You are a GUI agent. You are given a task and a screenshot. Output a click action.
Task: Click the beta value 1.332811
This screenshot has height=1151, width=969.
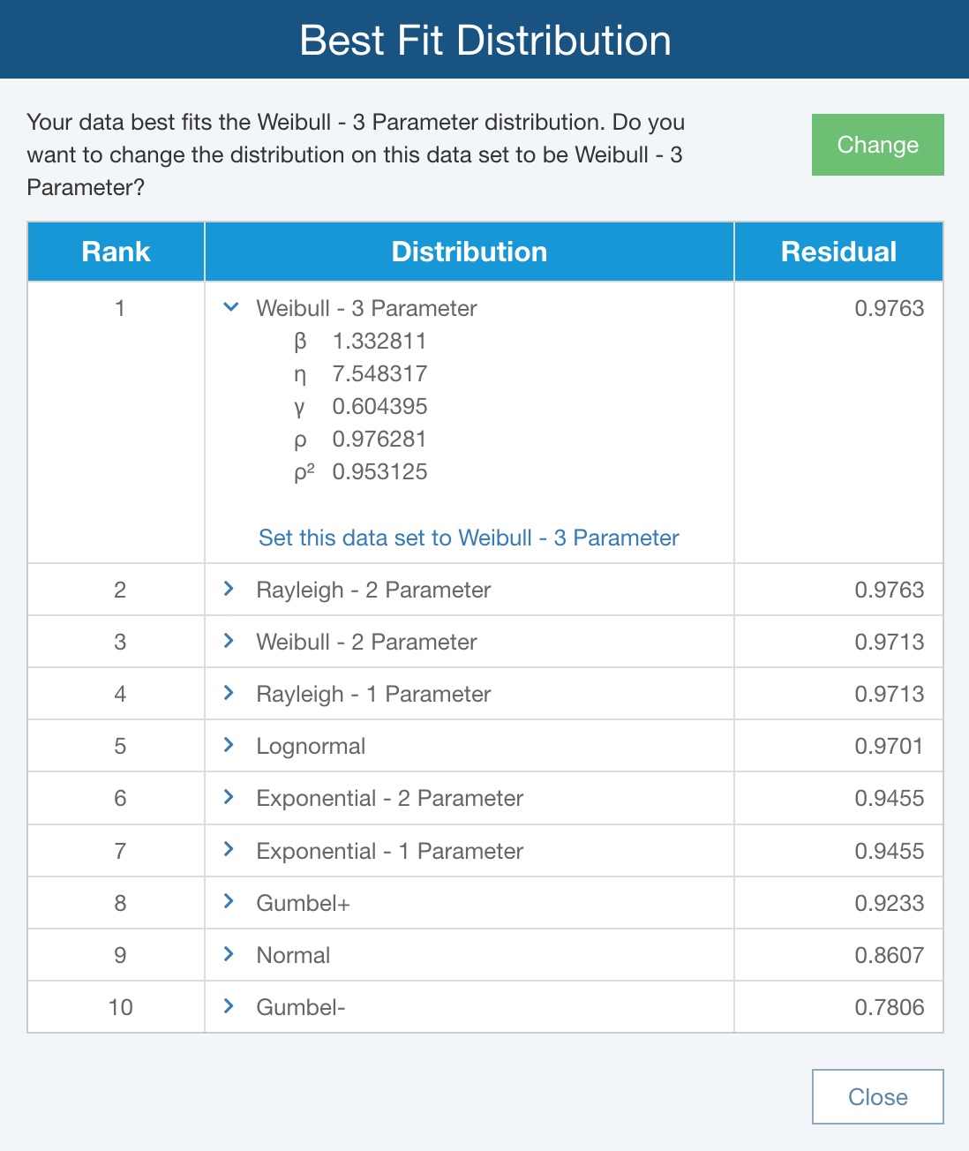click(x=379, y=341)
